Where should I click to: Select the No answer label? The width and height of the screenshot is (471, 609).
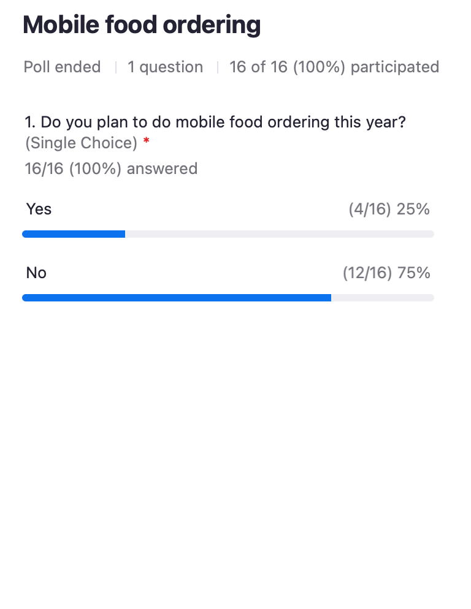[x=36, y=273]
